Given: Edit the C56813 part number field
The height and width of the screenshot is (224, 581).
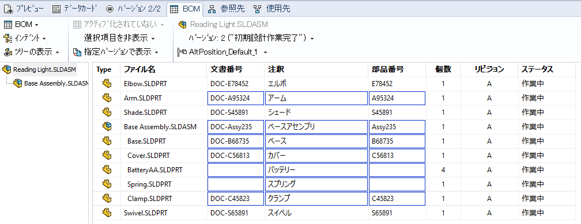Looking at the screenshot, I should tap(397, 156).
